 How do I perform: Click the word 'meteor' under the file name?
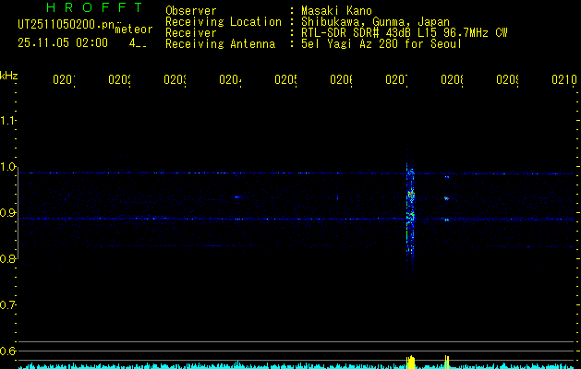(134, 30)
